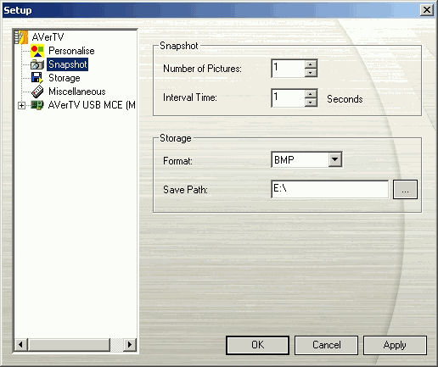Select the AVerTV root node label

pos(48,37)
